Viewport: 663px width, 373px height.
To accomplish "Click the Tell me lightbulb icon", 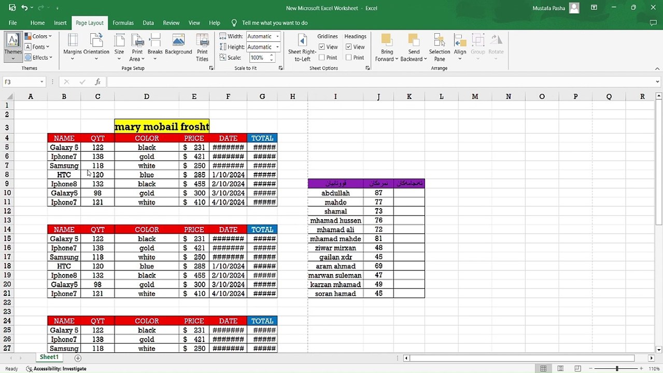I will click(234, 23).
